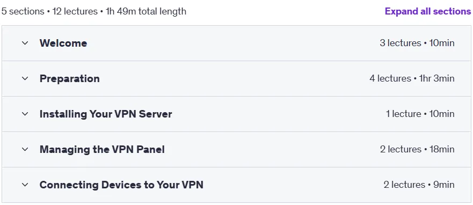Select the Welcome section title

tap(63, 43)
